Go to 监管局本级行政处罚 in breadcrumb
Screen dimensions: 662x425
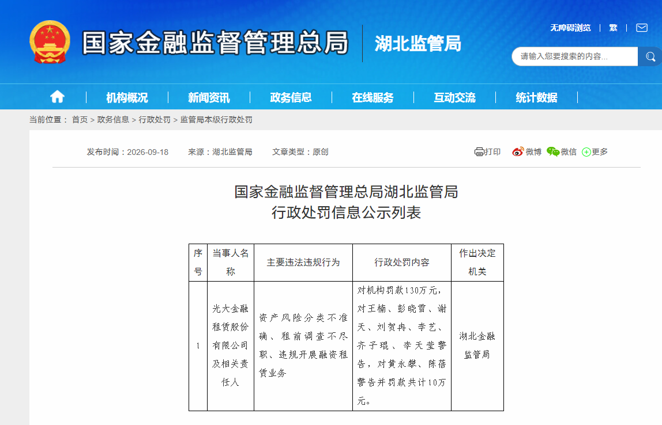[216, 120]
